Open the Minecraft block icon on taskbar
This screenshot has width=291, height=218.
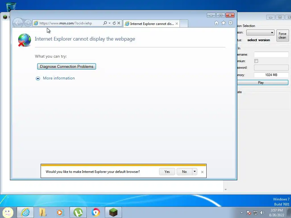pos(113,212)
